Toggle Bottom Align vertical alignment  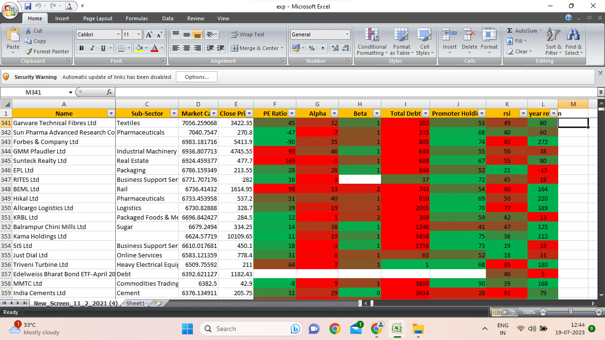198,34
